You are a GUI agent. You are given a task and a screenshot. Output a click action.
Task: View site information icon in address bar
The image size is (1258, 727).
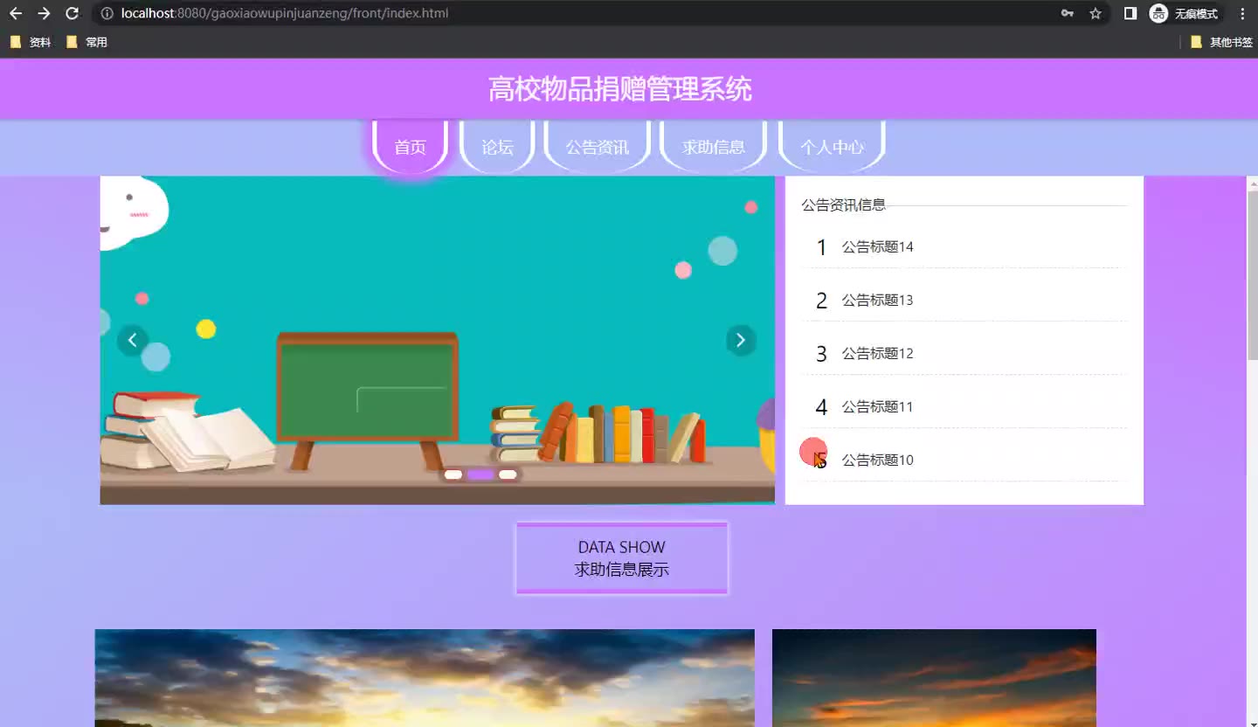tap(107, 13)
